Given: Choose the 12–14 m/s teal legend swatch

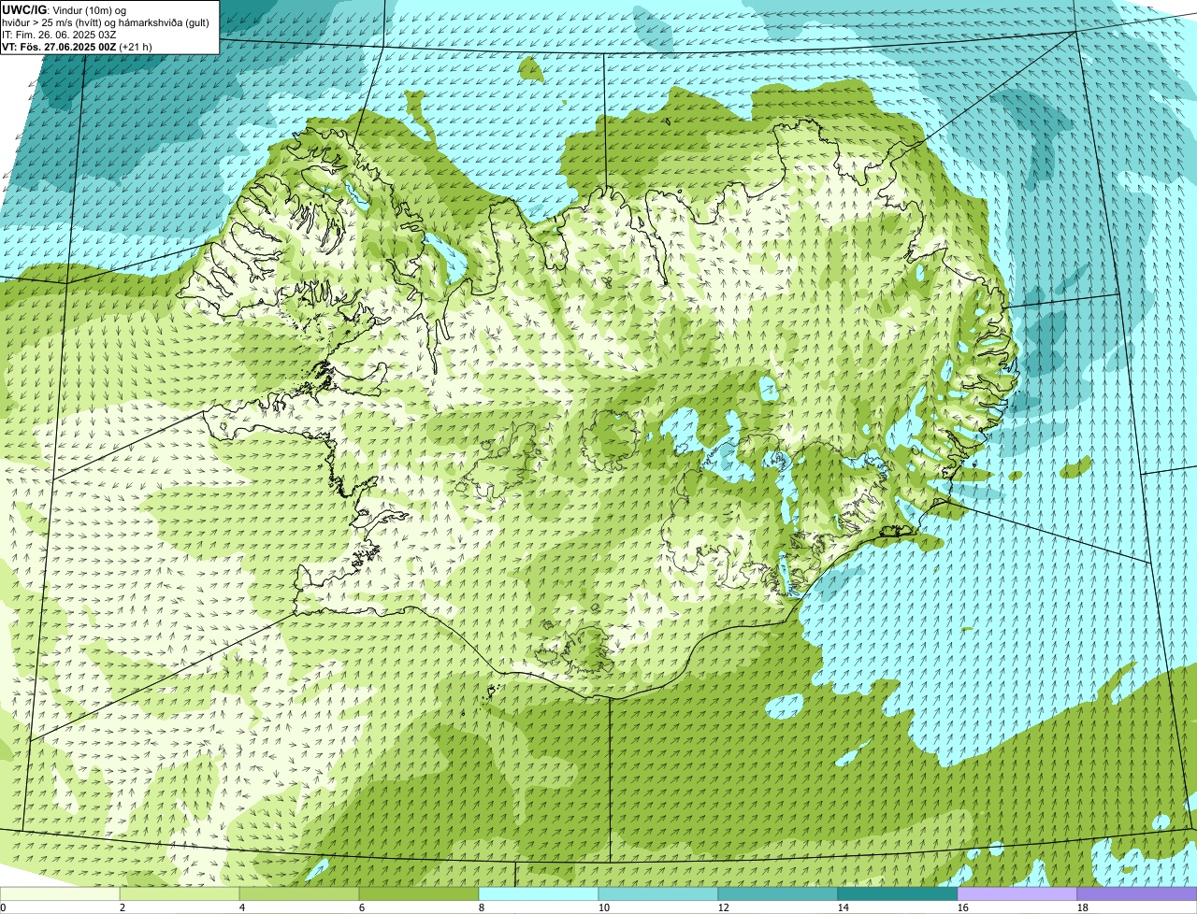Looking at the screenshot, I should [778, 893].
